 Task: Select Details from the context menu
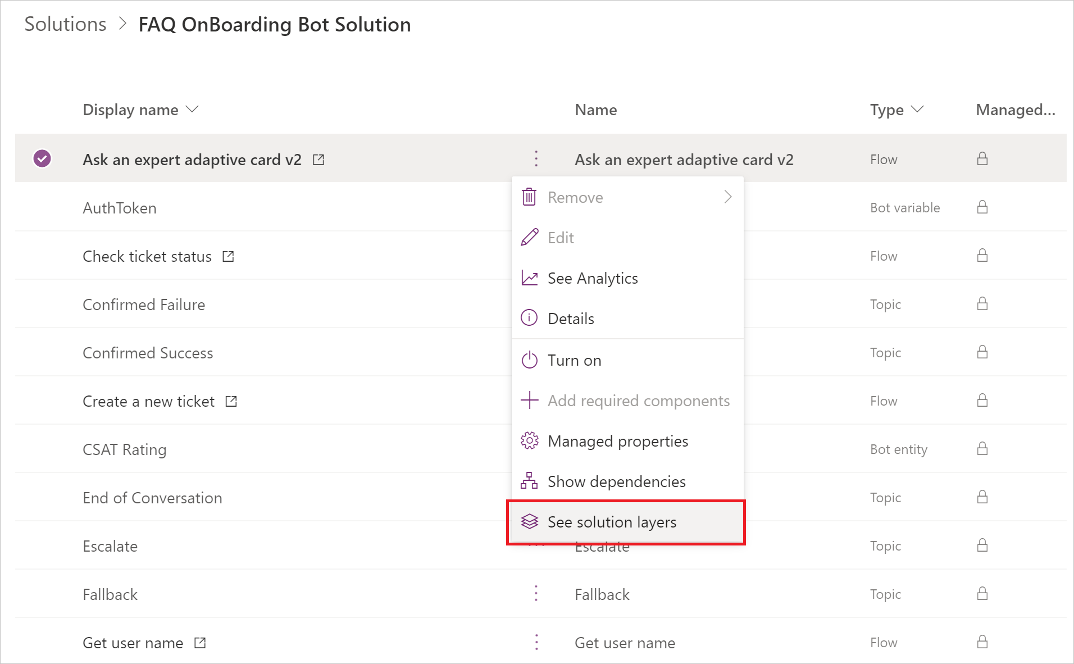click(571, 317)
